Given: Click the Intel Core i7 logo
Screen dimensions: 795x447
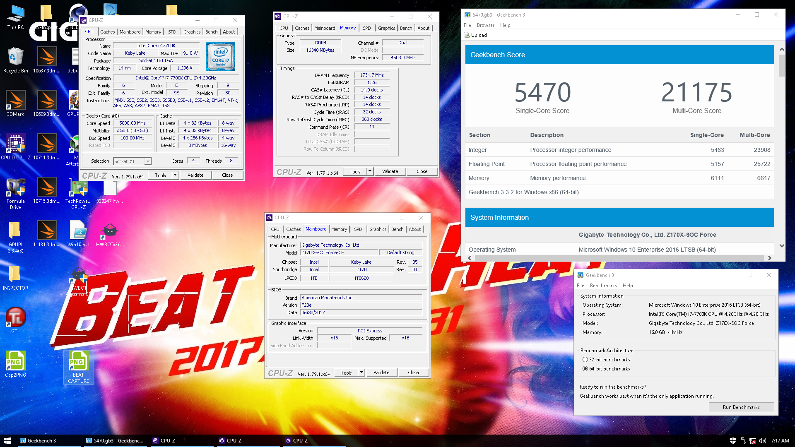Looking at the screenshot, I should [221, 57].
